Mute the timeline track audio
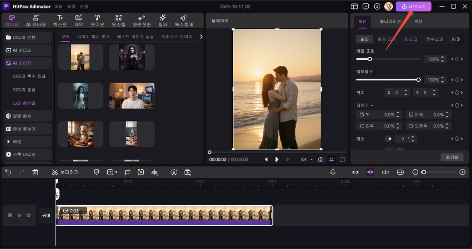Image resolution: width=472 pixels, height=249 pixels. click(x=28, y=215)
